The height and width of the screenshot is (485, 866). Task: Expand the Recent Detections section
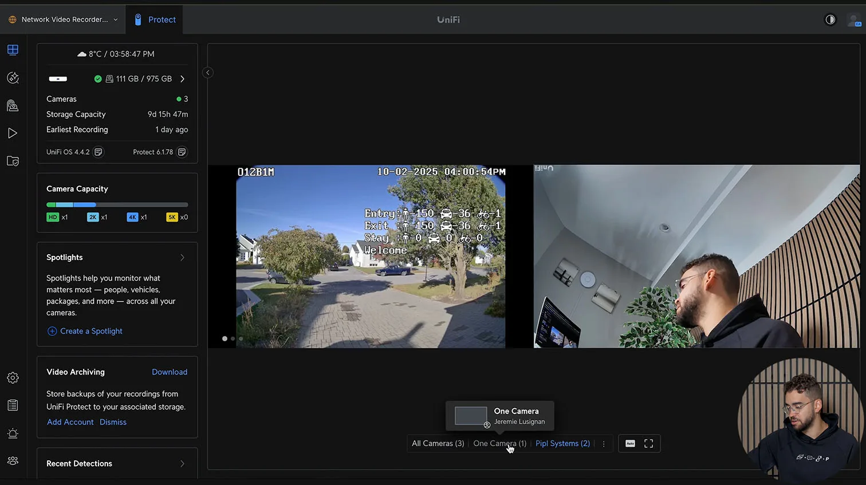tap(182, 464)
